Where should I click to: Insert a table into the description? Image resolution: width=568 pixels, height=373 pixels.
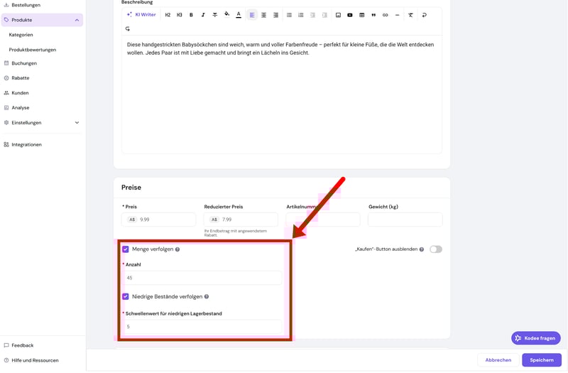coord(362,15)
